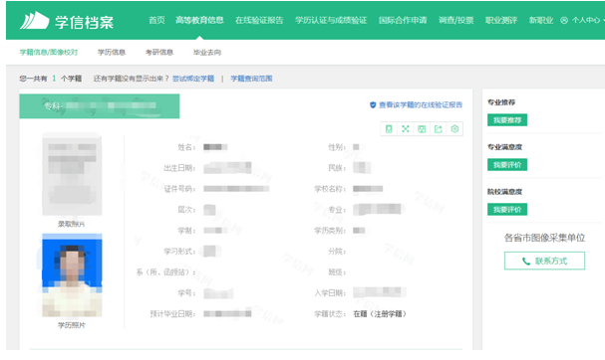The width and height of the screenshot is (605, 360).
Task: Click the user avatar icon beside 个人中心
Action: click(x=564, y=21)
